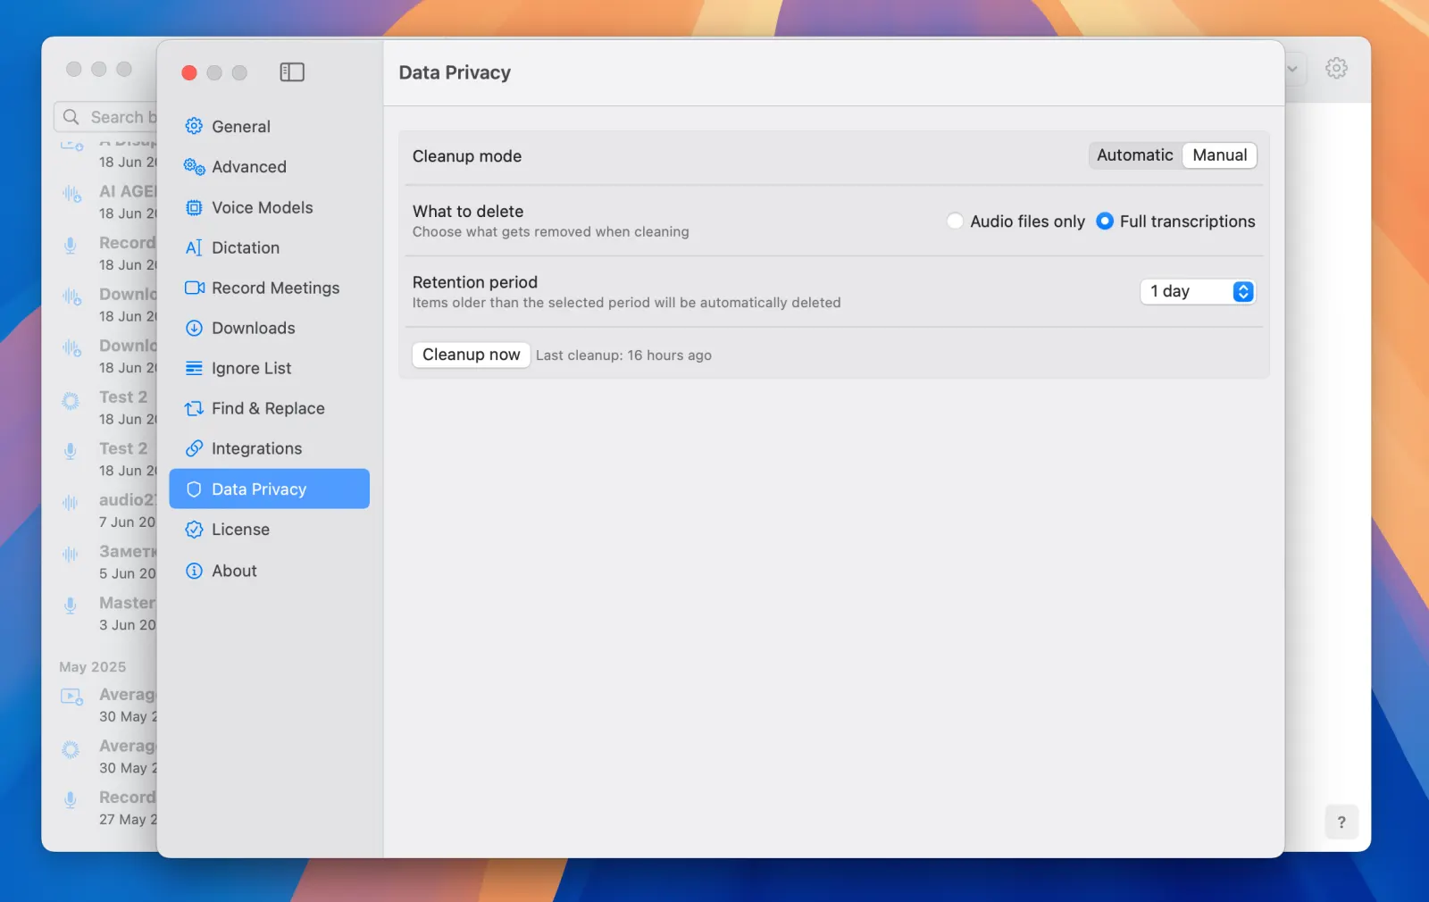The image size is (1429, 902).
Task: Click Cleanup now button
Action: pos(471,355)
